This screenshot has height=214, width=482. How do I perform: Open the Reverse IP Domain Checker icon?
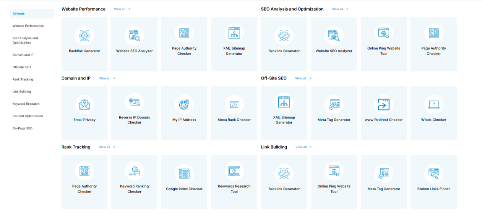tap(134, 102)
